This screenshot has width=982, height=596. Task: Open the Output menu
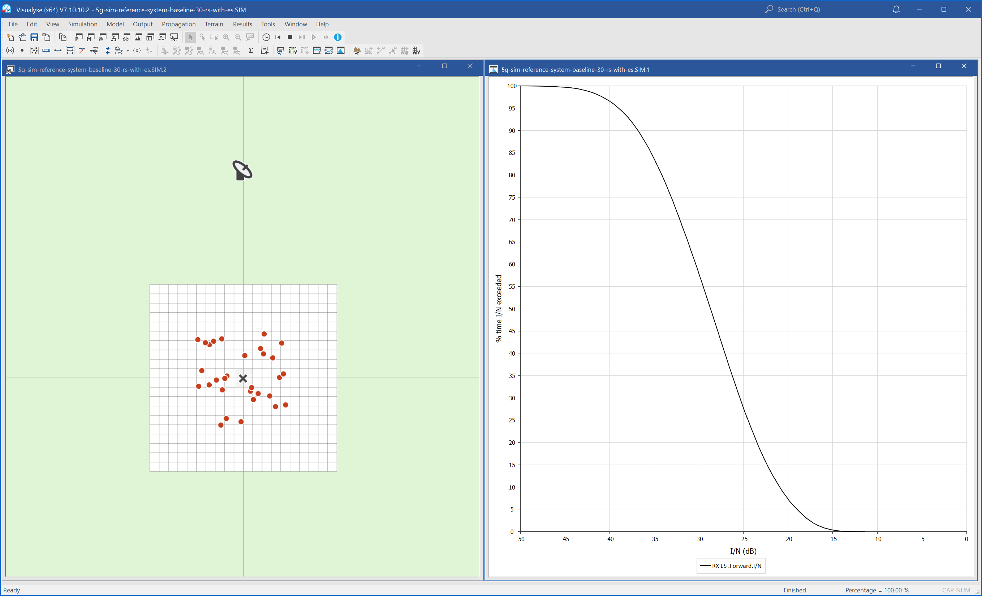pos(143,24)
